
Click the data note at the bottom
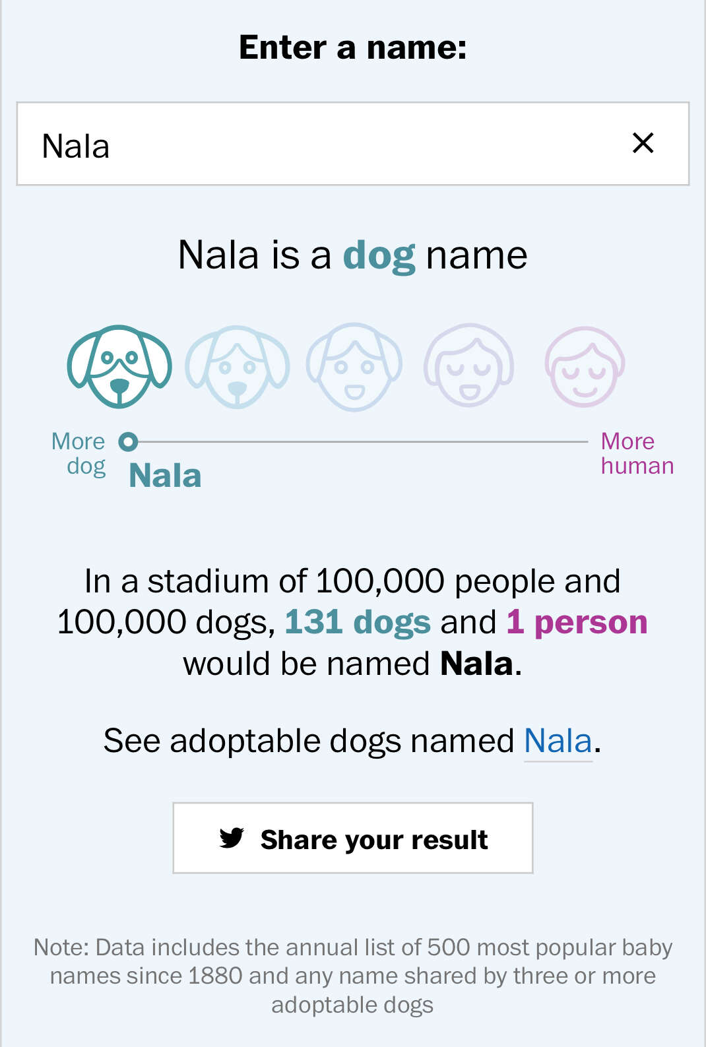(x=353, y=976)
